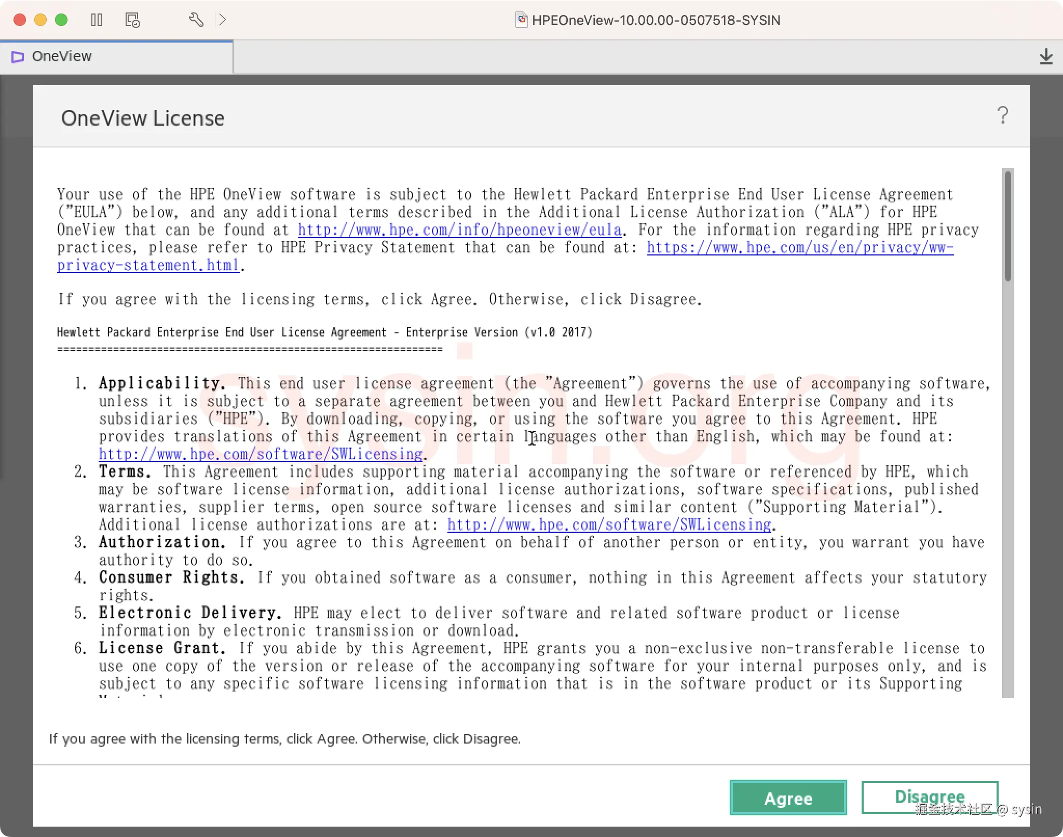Open SWLicensing link under Terms
Viewport: 1063px width, 837px height.
point(609,525)
